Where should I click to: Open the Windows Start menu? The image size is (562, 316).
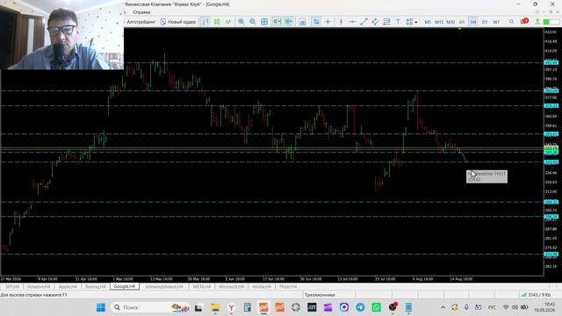pyautogui.click(x=101, y=307)
